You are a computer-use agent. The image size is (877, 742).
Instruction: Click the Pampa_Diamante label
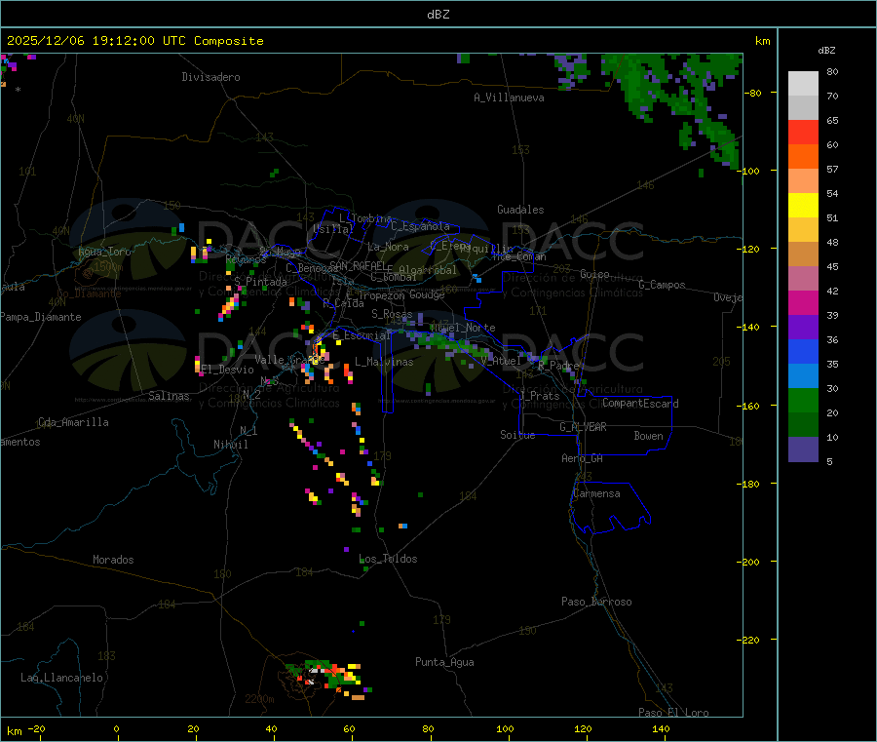coord(41,317)
